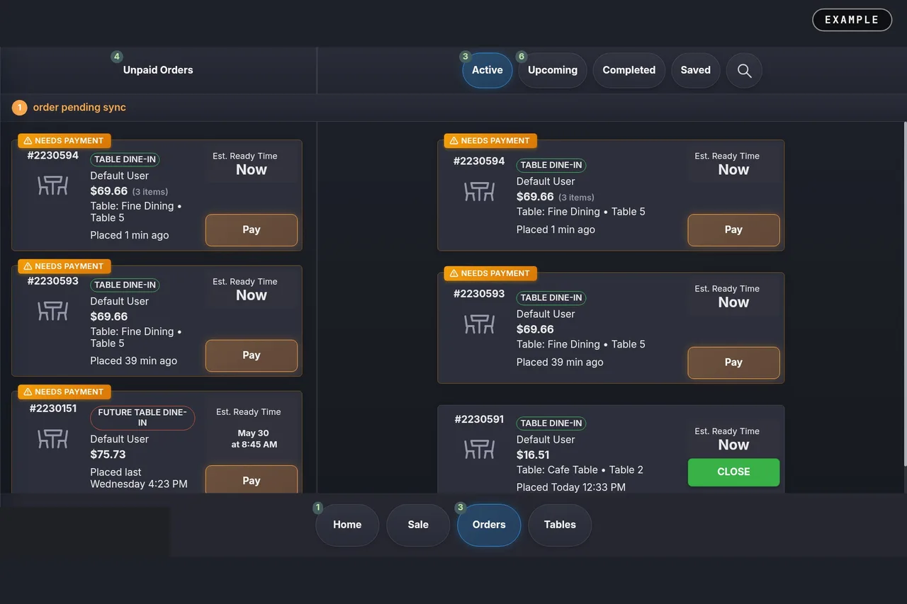This screenshot has width=907, height=604.
Task: Open the Sale screen
Action: (x=418, y=525)
